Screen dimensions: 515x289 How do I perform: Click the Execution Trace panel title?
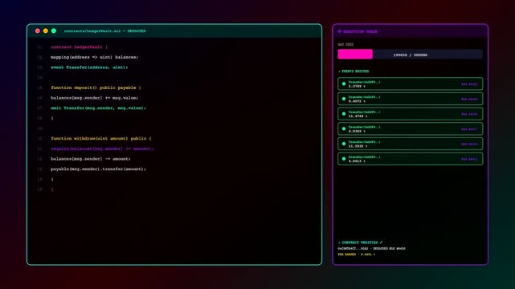click(x=360, y=31)
